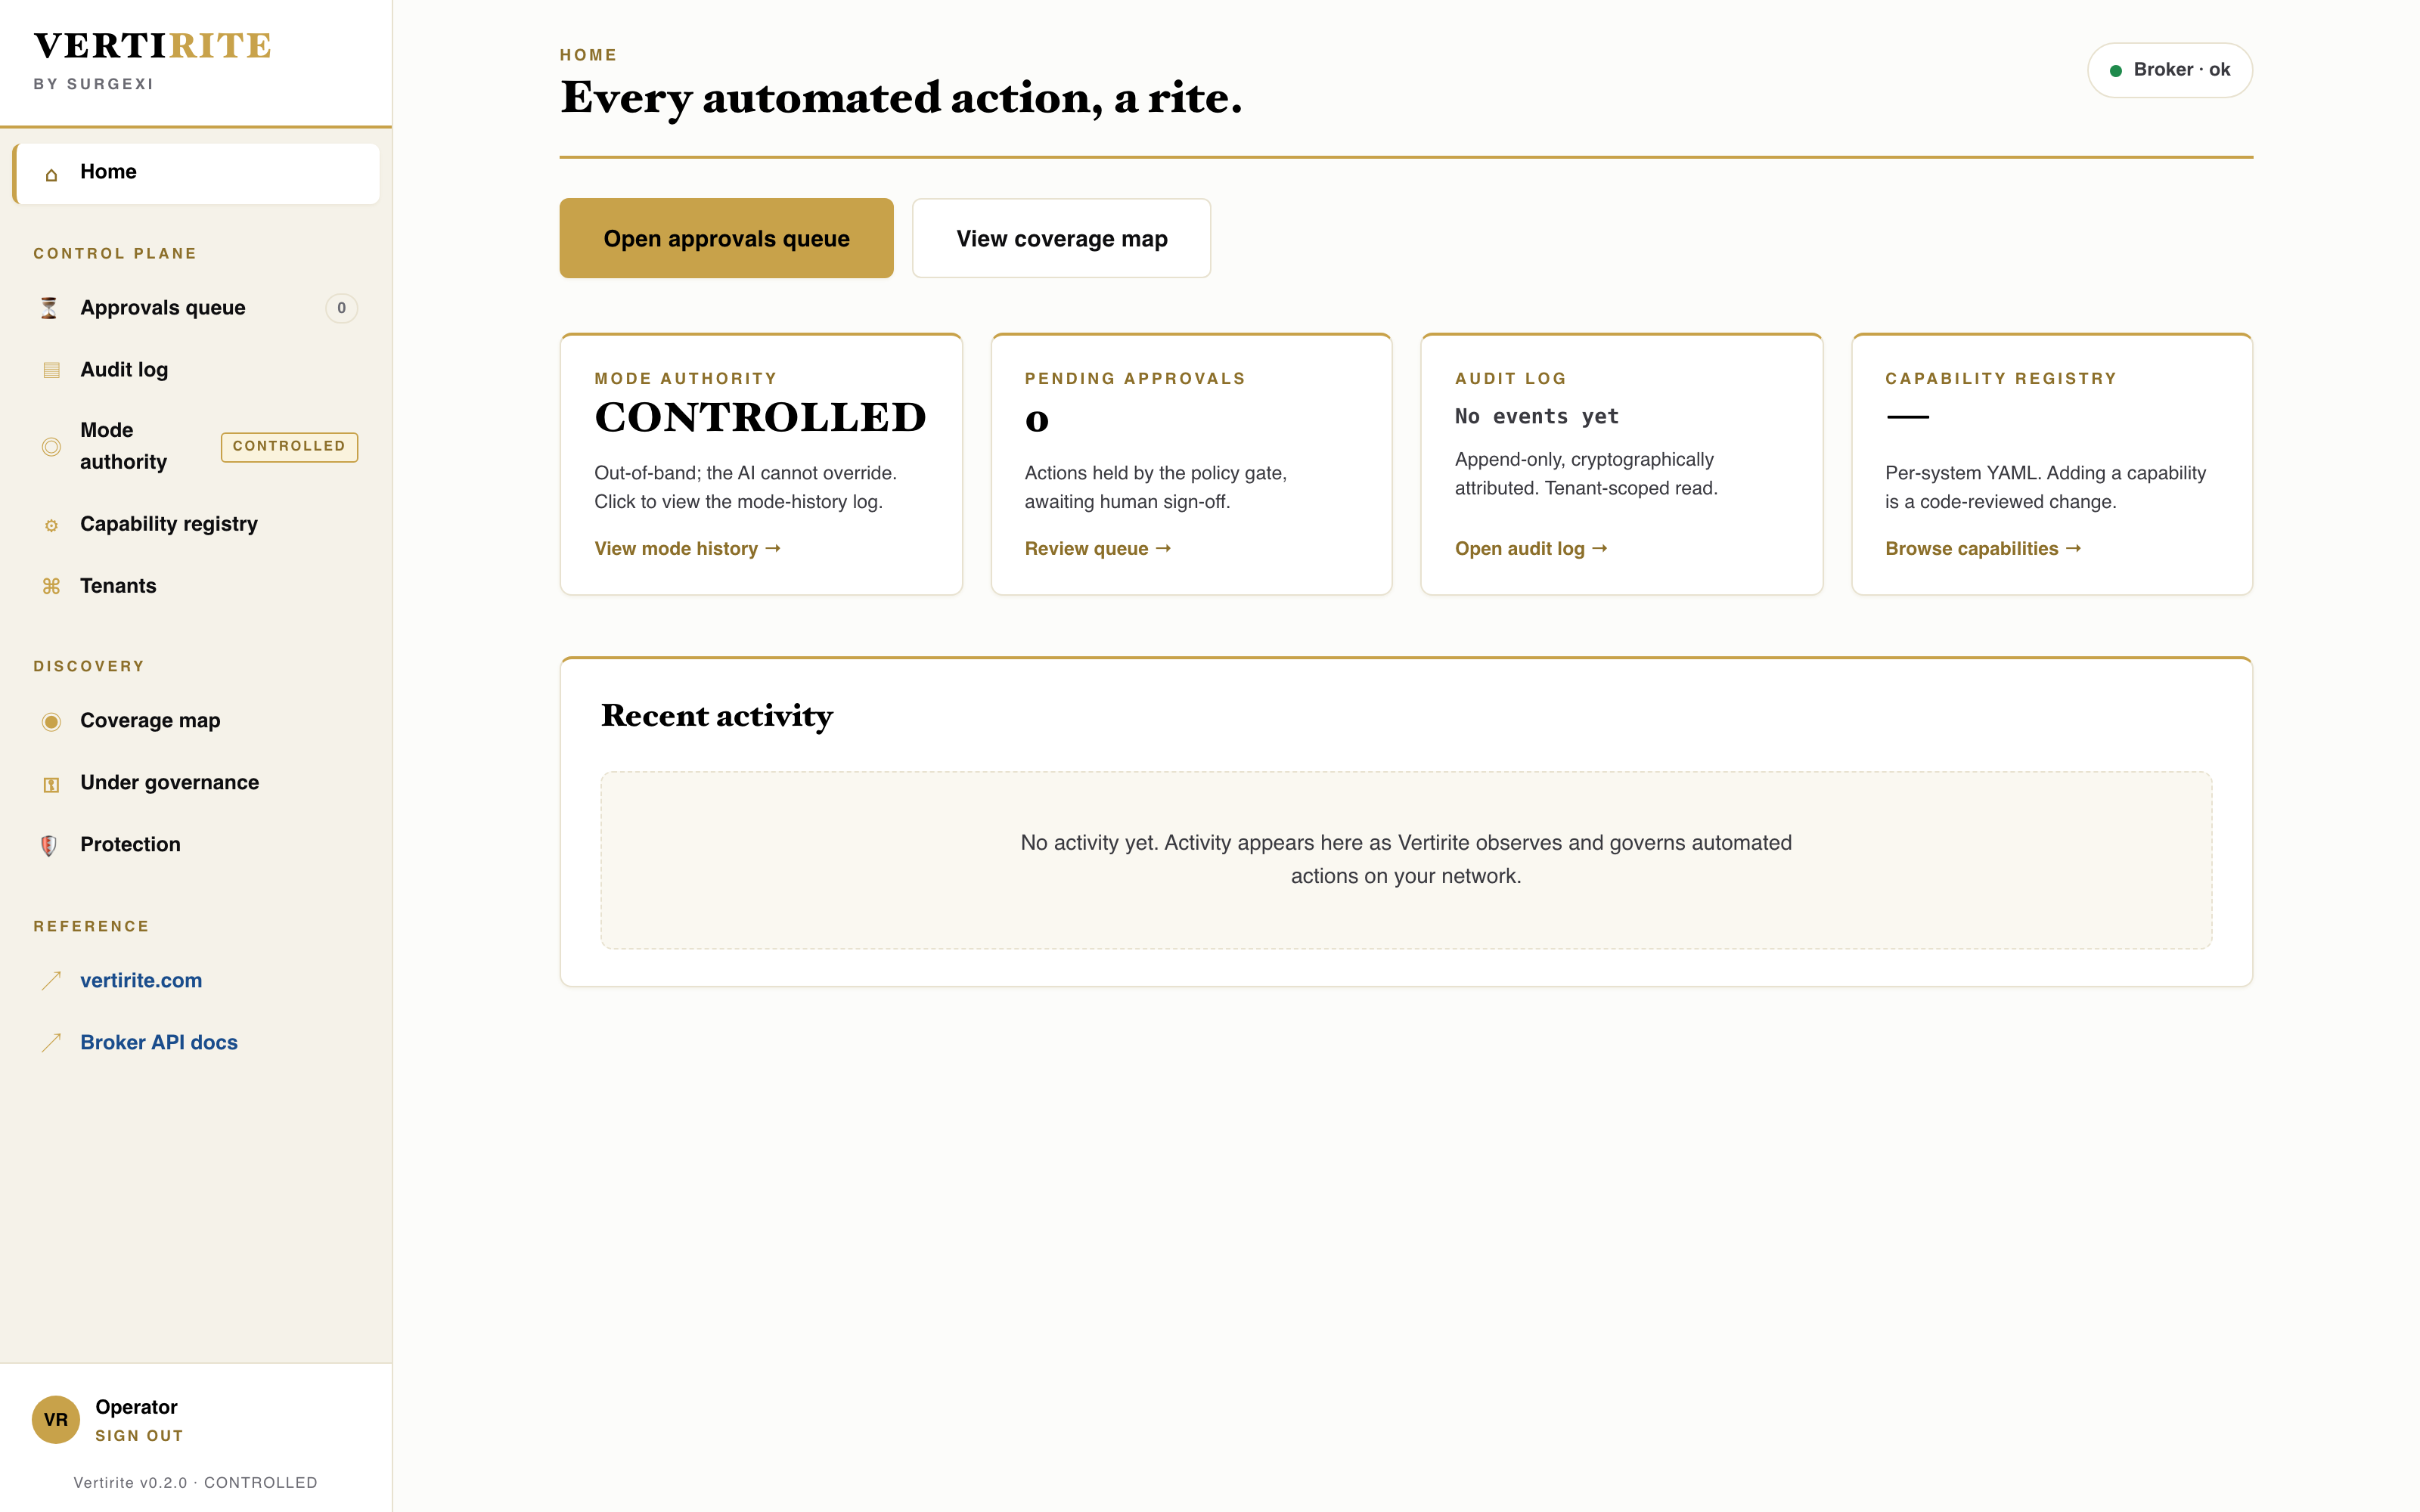Click the Audit log list icon
This screenshot has height=1512, width=2420.
(x=51, y=371)
